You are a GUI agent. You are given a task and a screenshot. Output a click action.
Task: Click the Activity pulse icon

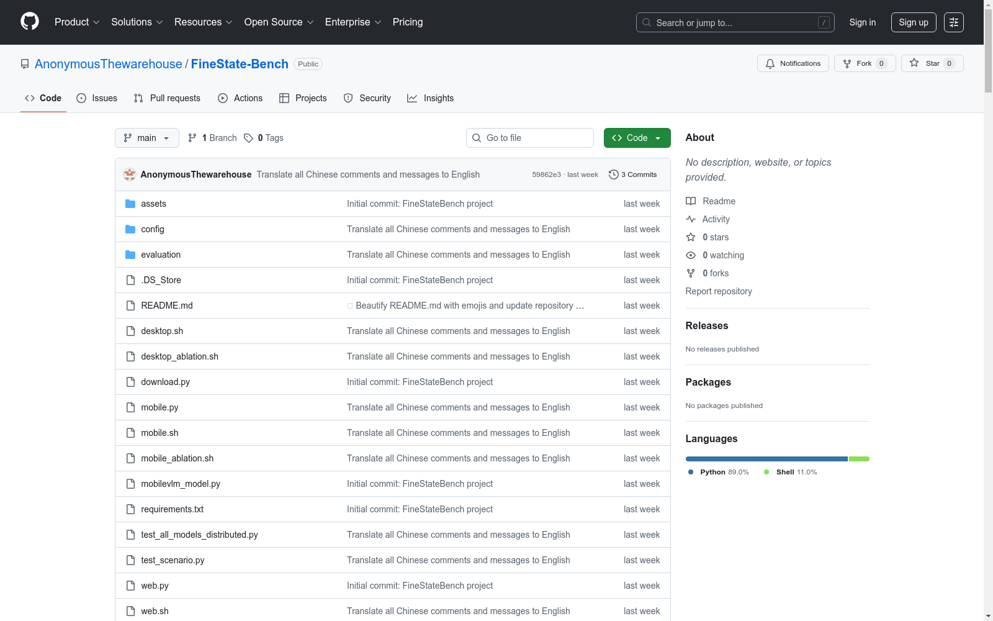[691, 219]
